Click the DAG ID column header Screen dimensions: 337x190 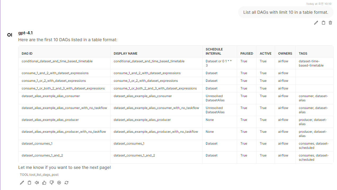27,53
